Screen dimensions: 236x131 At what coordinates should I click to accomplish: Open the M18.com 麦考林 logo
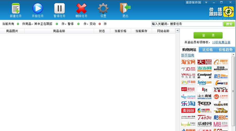pyautogui.click(x=221, y=124)
